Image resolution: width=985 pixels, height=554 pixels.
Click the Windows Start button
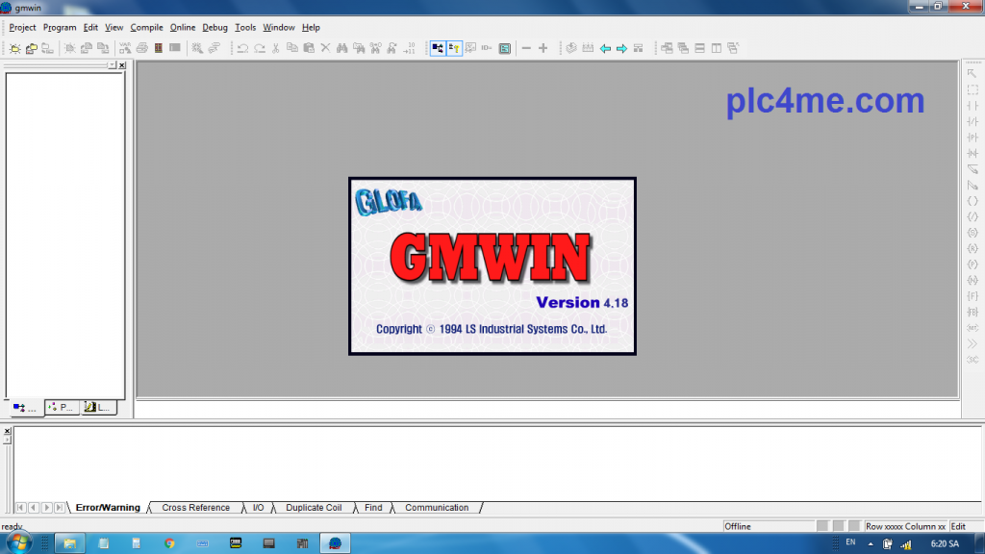[x=19, y=542]
